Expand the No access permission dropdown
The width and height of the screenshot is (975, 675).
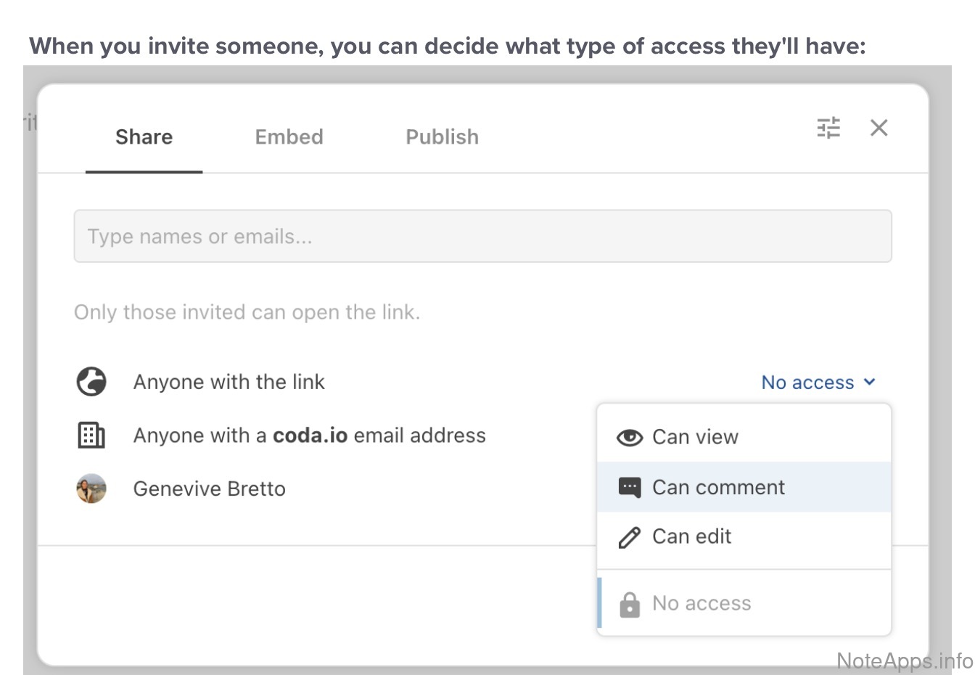tap(807, 382)
